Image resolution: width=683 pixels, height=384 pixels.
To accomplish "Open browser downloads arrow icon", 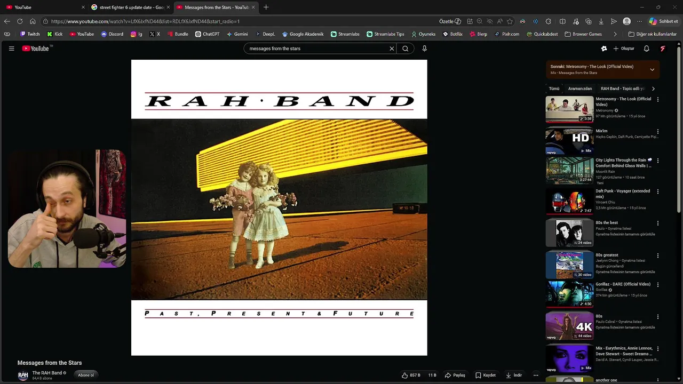I will pos(601,21).
